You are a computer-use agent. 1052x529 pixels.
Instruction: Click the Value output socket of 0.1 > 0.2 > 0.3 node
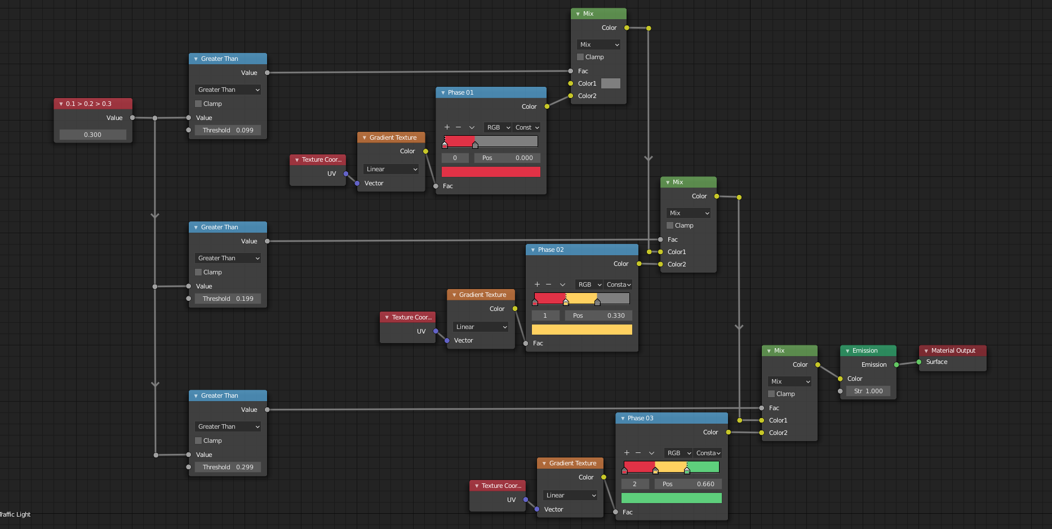(x=132, y=118)
